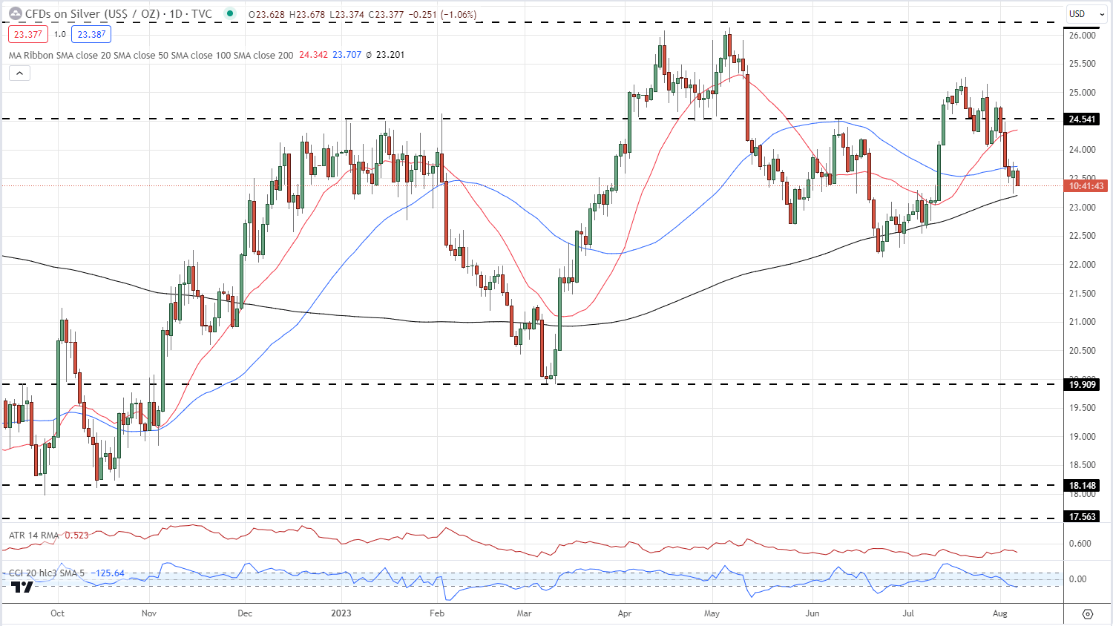
Task: Click the Feb label on time axis
Action: point(437,613)
